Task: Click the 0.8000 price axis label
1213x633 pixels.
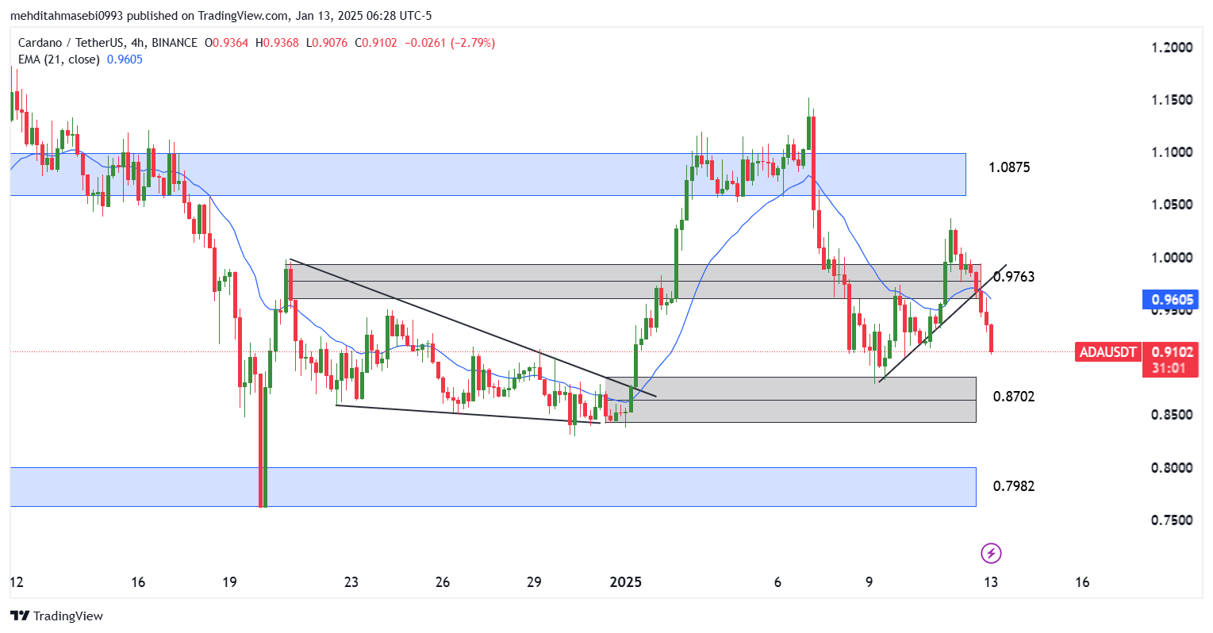Action: click(x=1172, y=468)
